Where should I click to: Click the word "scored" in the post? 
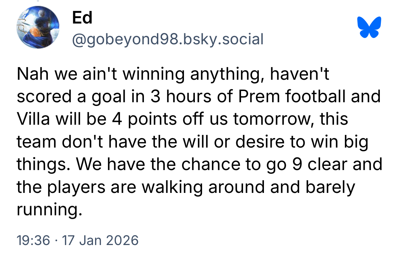[x=41, y=97]
